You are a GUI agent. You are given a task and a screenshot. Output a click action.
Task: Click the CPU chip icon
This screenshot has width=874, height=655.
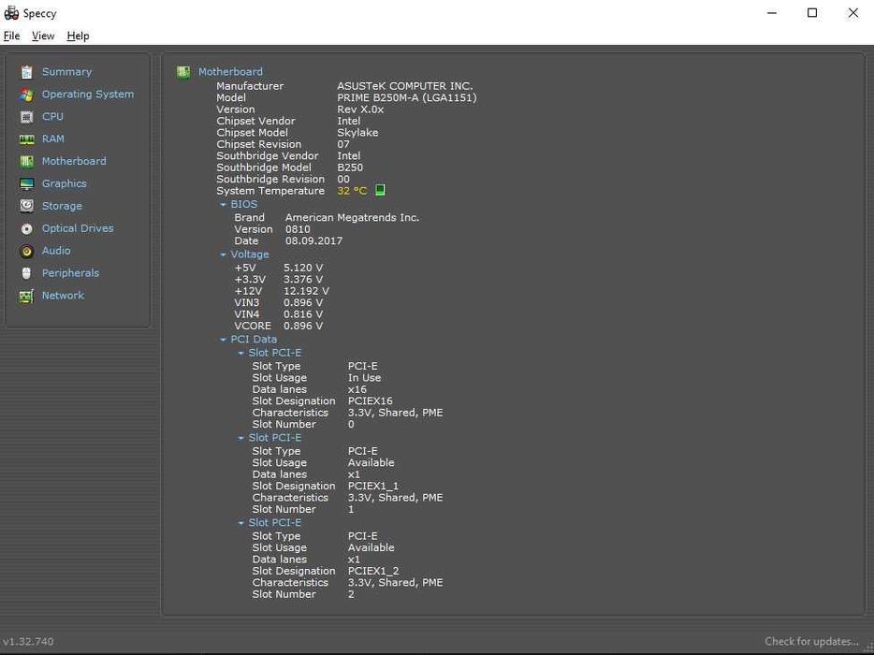[x=26, y=117]
